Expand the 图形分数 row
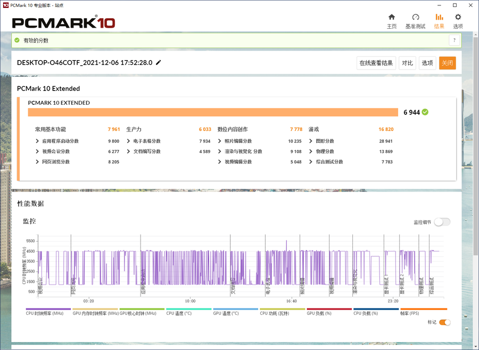Image resolution: width=479 pixels, height=350 pixels. pos(311,141)
